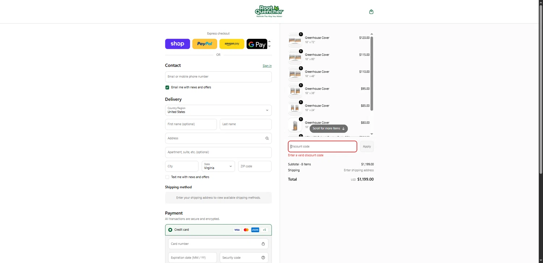Click the American Express icon
543x263 pixels.
tap(255, 230)
